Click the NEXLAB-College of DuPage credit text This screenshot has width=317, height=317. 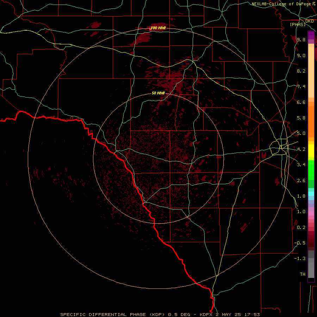click(281, 4)
